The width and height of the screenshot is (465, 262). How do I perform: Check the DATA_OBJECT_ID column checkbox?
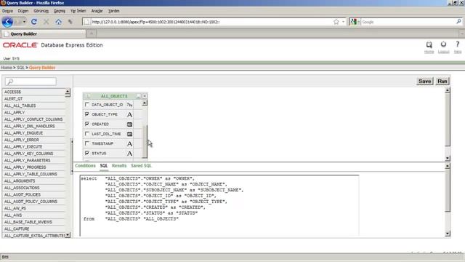click(x=87, y=105)
